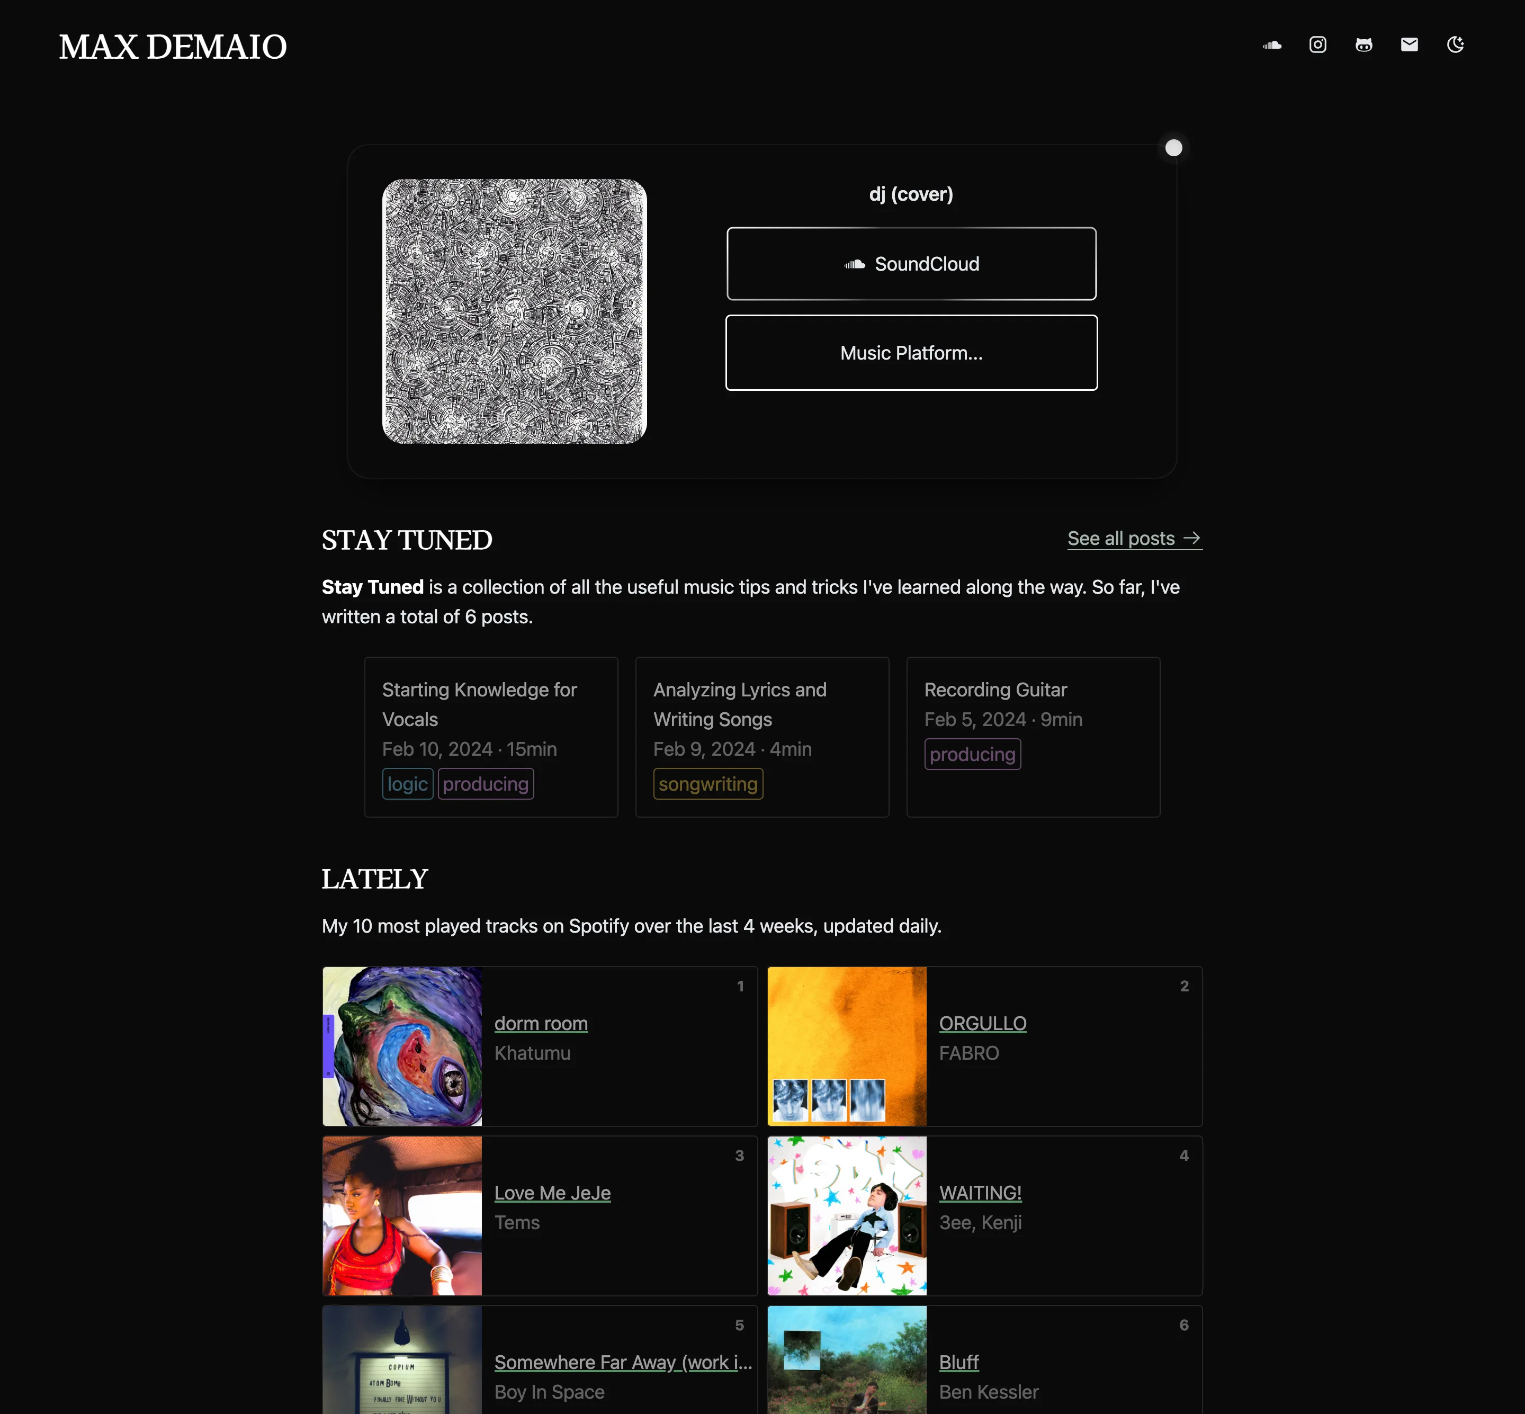Toggle dark mode with the moon icon
Screen dimensions: 1525x1414
pyautogui.click(x=1455, y=45)
